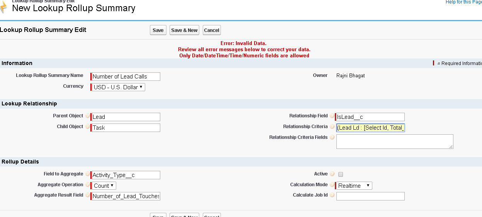Click the Relationship Criteria input field
Screen dimensions: 482x217
[370, 128]
